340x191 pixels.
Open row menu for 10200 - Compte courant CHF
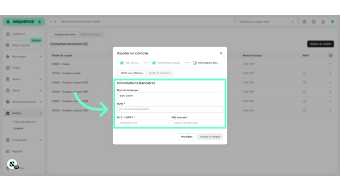(x=330, y=82)
